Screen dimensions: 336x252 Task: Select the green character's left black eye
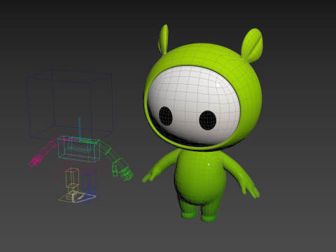[x=166, y=116]
